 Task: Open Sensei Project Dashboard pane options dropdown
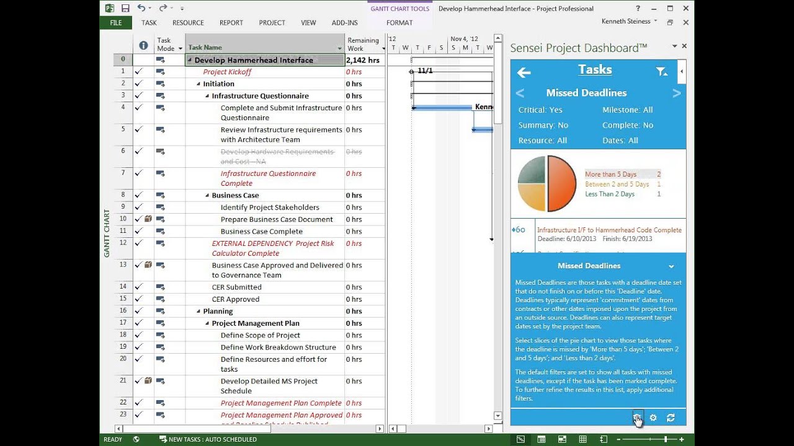click(x=674, y=46)
